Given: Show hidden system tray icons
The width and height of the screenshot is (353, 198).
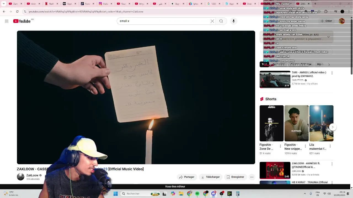Looking at the screenshot, I should (x=305, y=194).
